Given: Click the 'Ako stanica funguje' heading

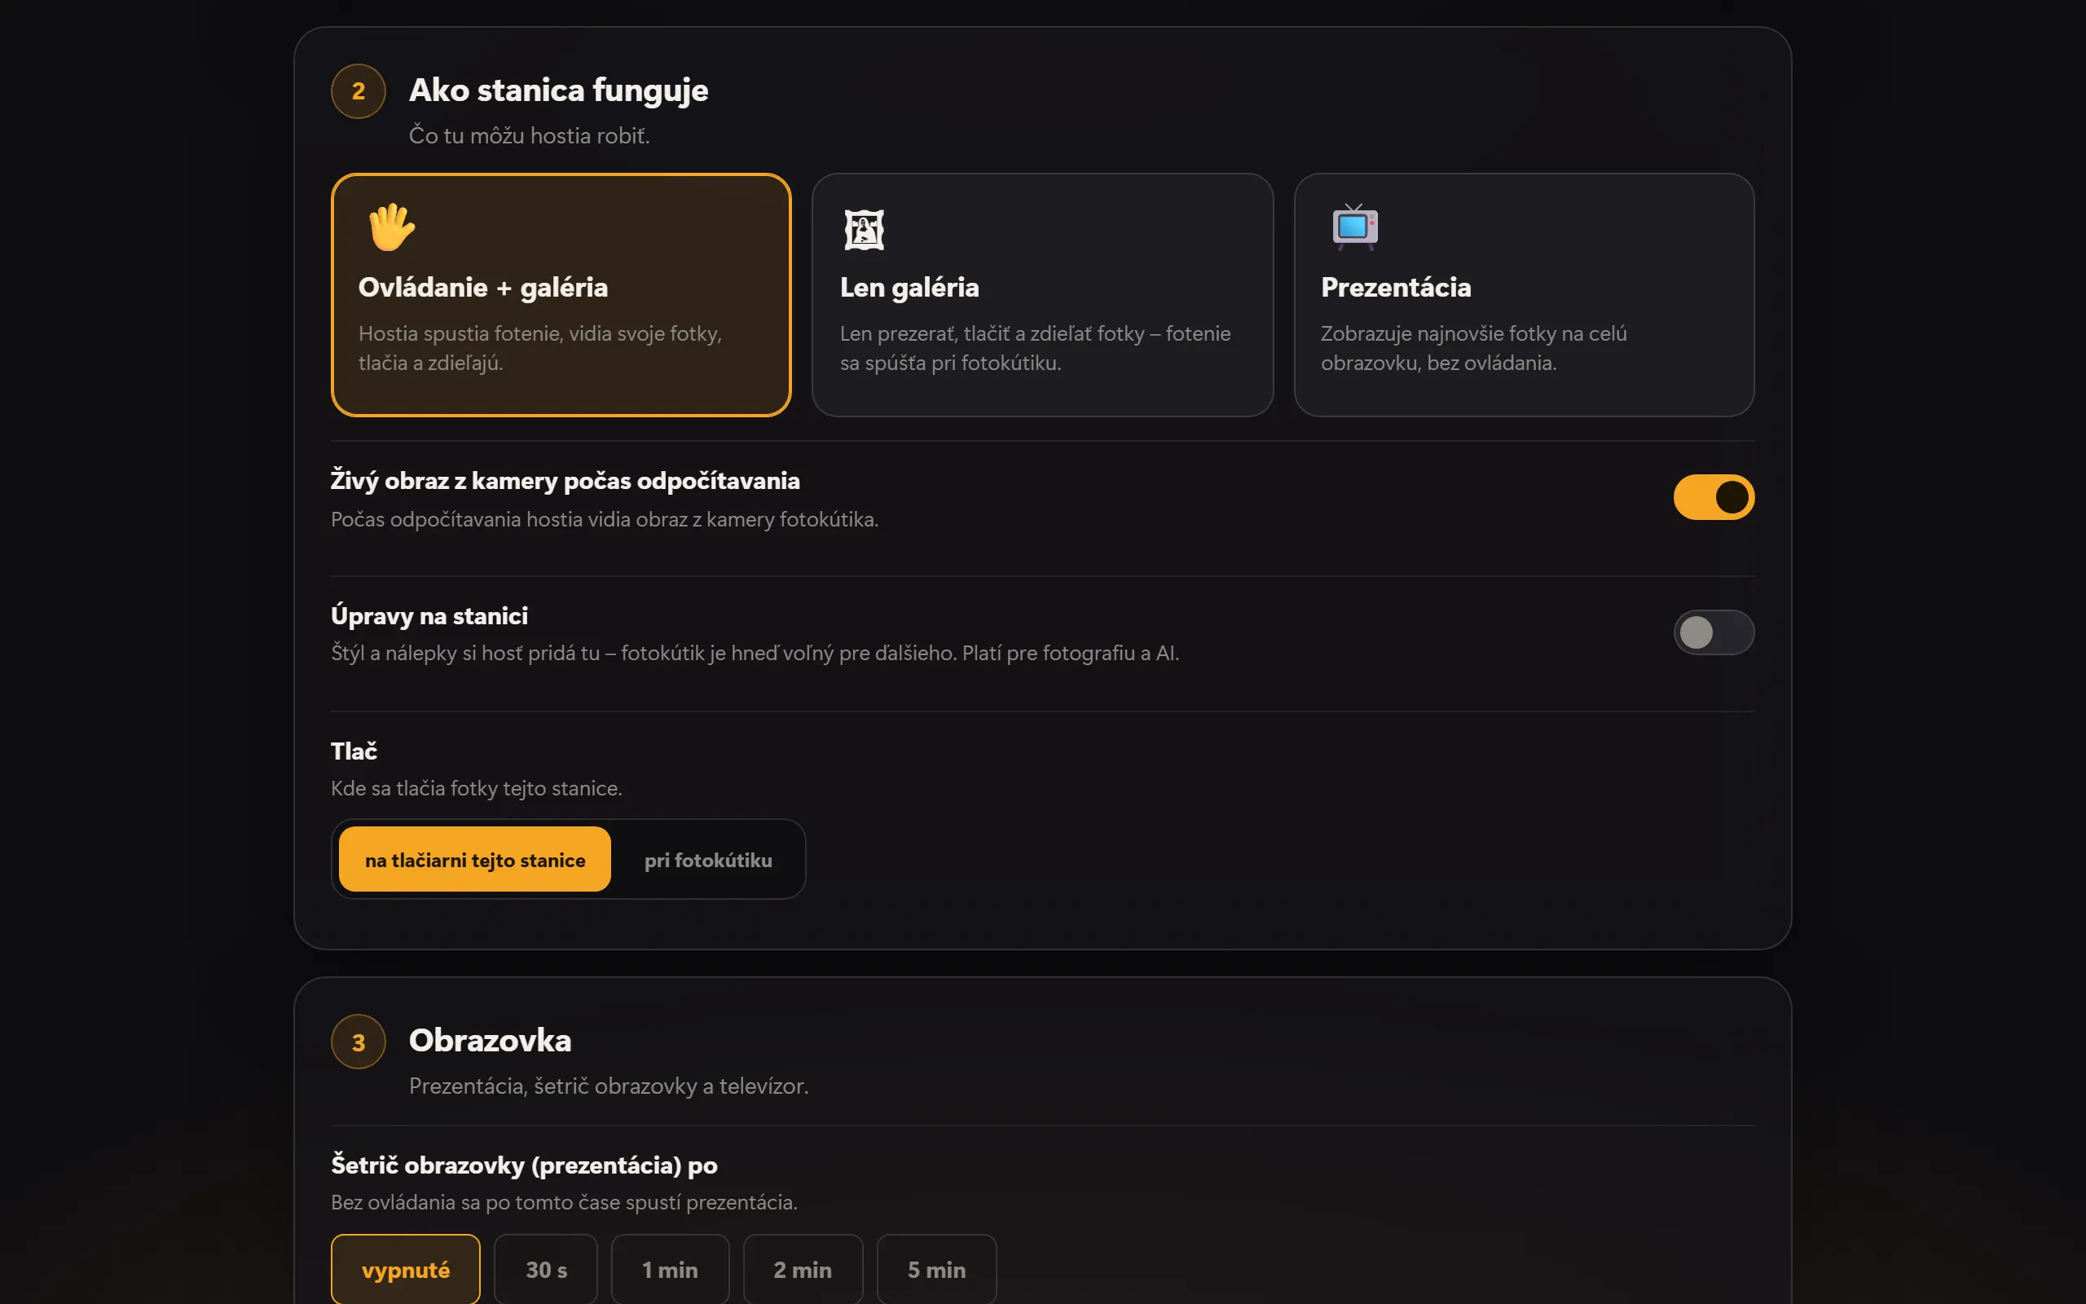Looking at the screenshot, I should (558, 90).
